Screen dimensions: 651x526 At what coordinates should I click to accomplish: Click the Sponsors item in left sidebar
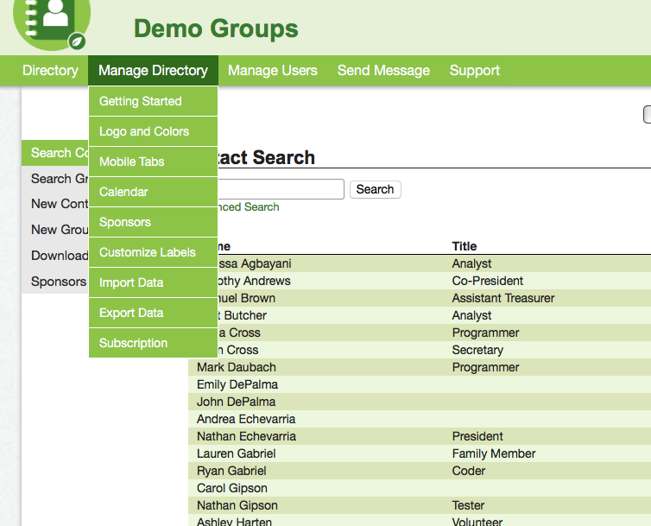coord(58,282)
